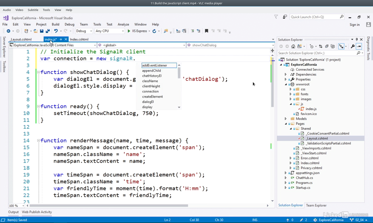Open VLC Audio menu
This screenshot has width=373, height=223.
tap(7, 10)
